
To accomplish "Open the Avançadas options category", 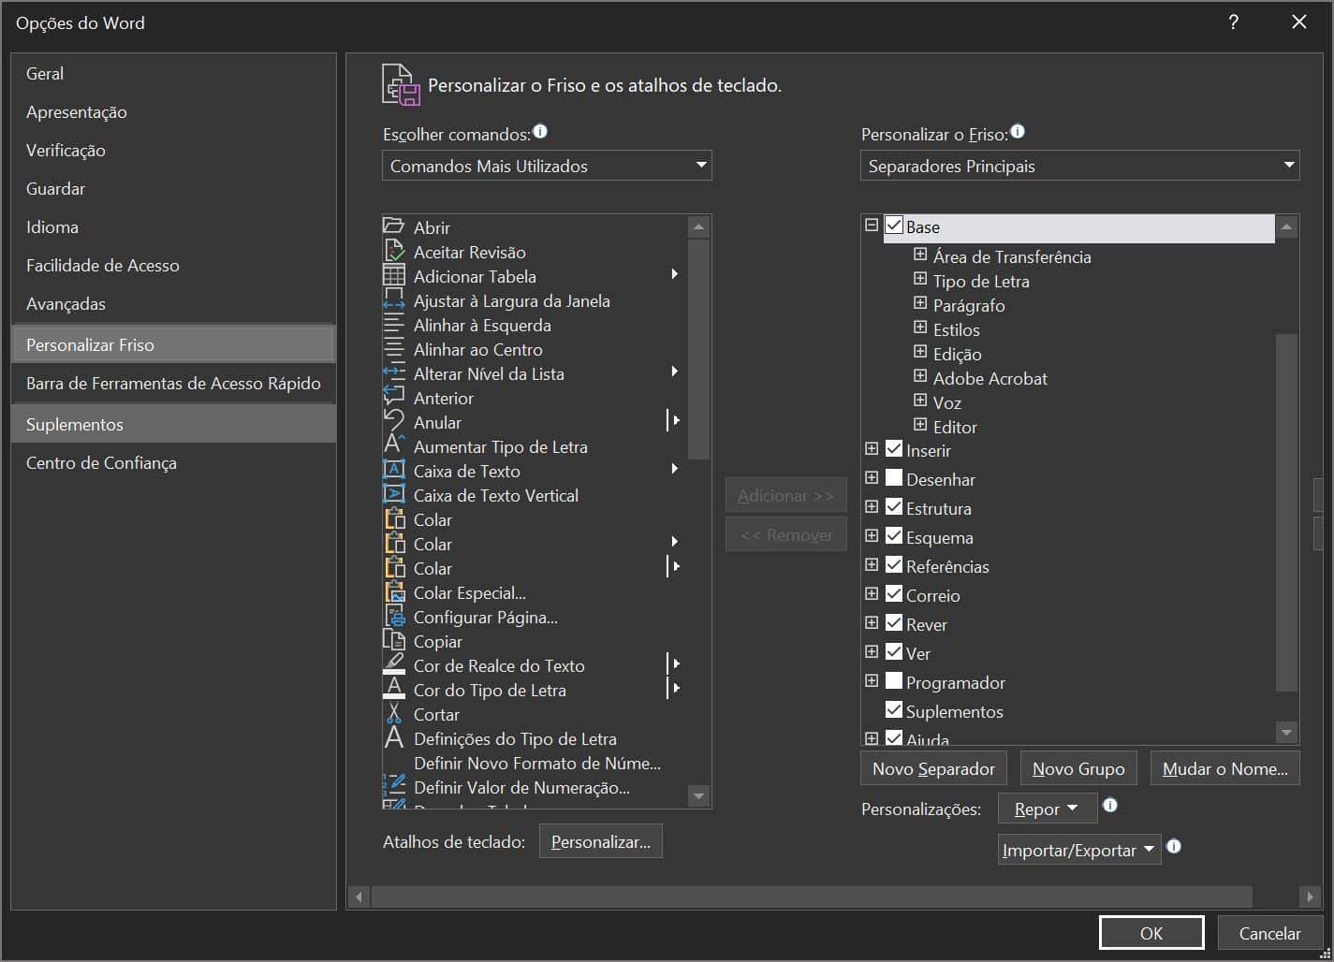I will [x=66, y=303].
